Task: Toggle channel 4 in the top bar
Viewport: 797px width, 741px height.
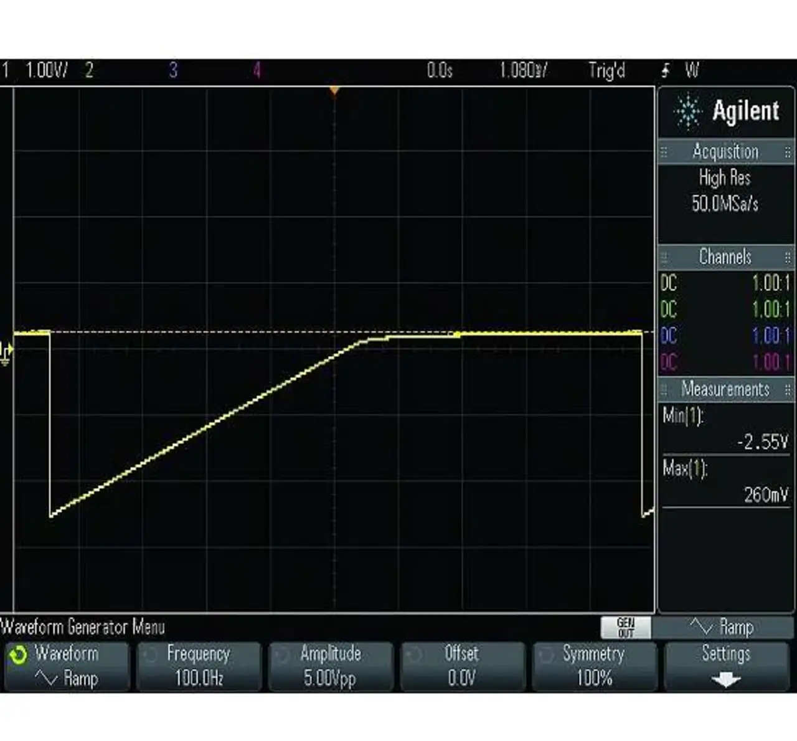Action: 257,70
